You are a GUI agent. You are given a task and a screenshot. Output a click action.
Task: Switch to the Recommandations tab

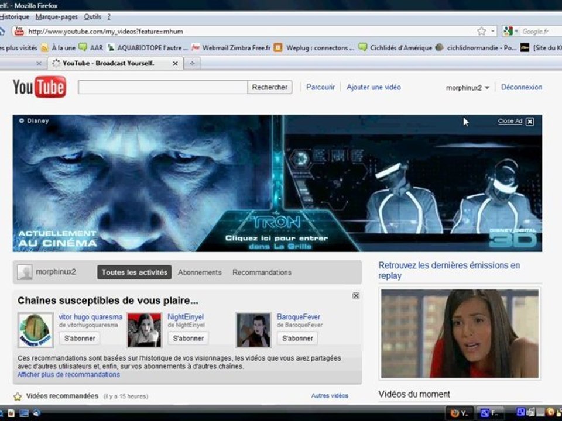[262, 272]
